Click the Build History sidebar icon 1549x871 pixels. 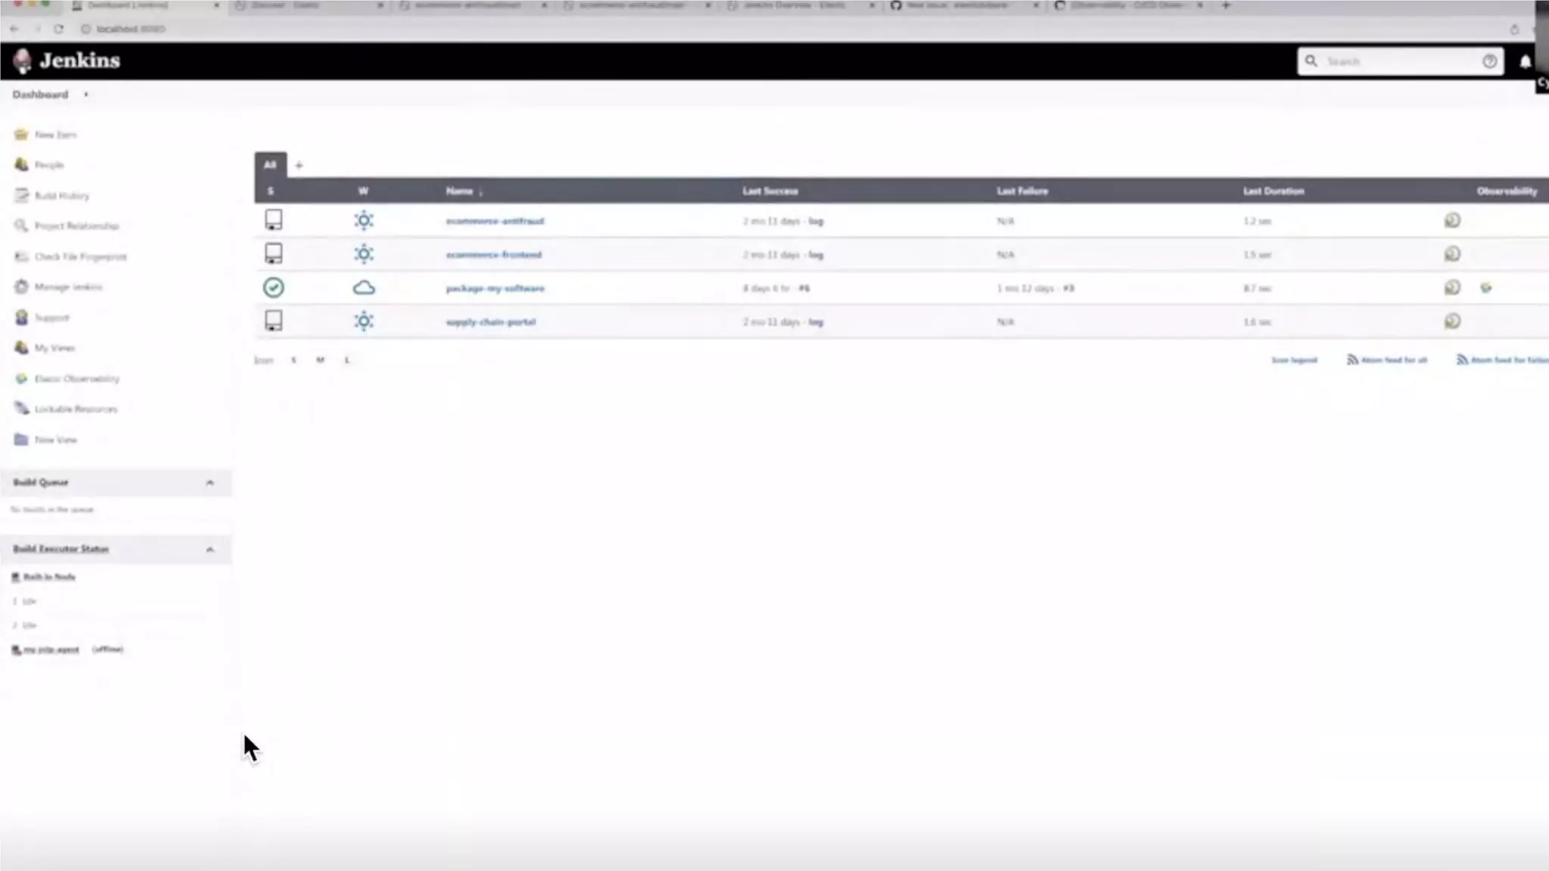pyautogui.click(x=21, y=195)
